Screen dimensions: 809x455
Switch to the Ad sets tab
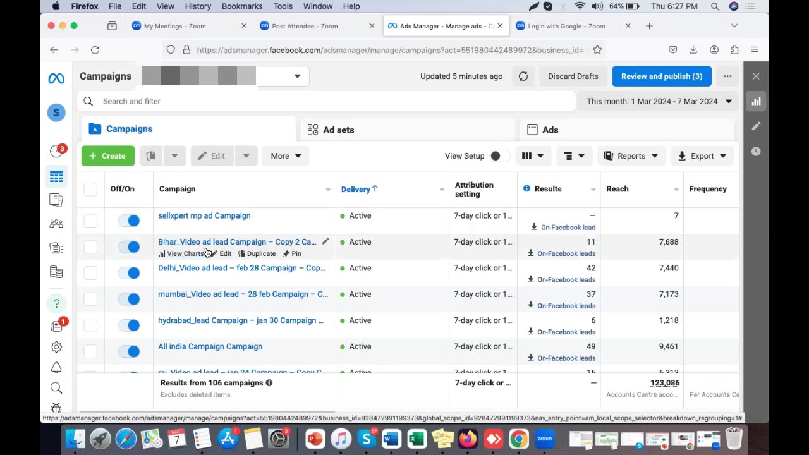408,130
